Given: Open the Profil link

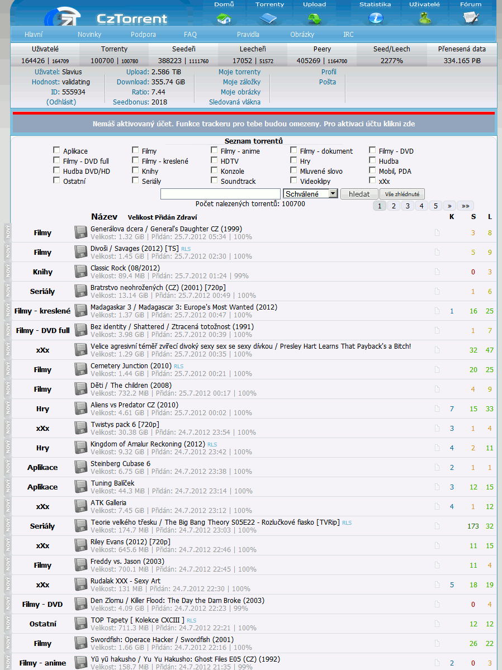Looking at the screenshot, I should tap(329, 72).
